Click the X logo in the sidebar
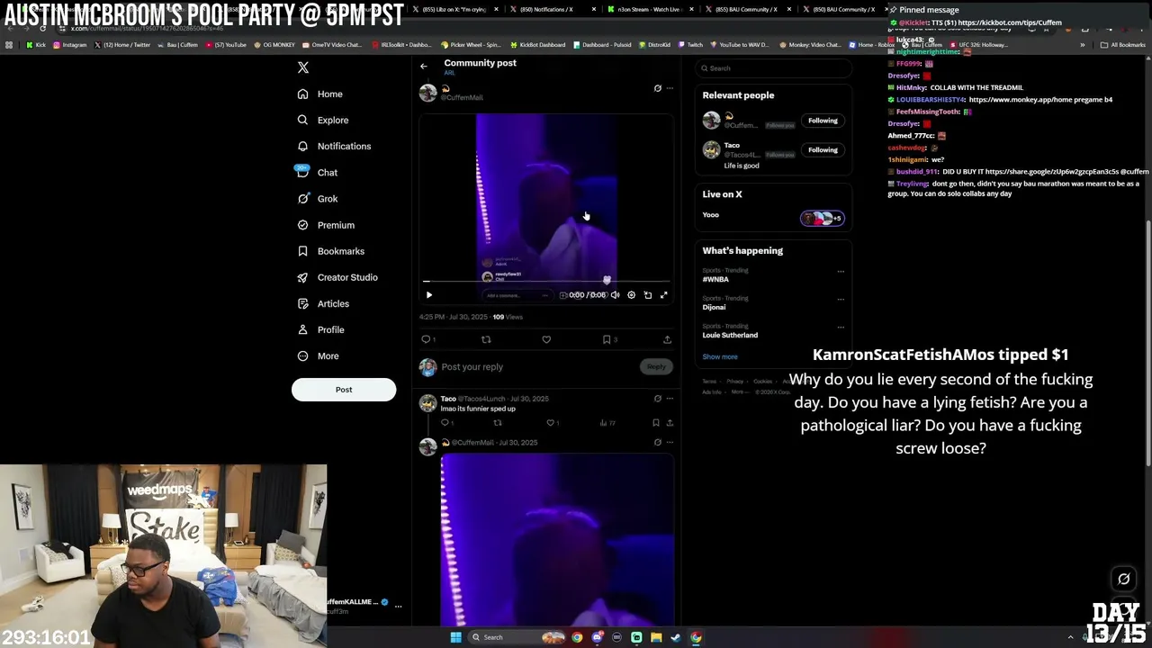1152x648 pixels. click(x=303, y=67)
